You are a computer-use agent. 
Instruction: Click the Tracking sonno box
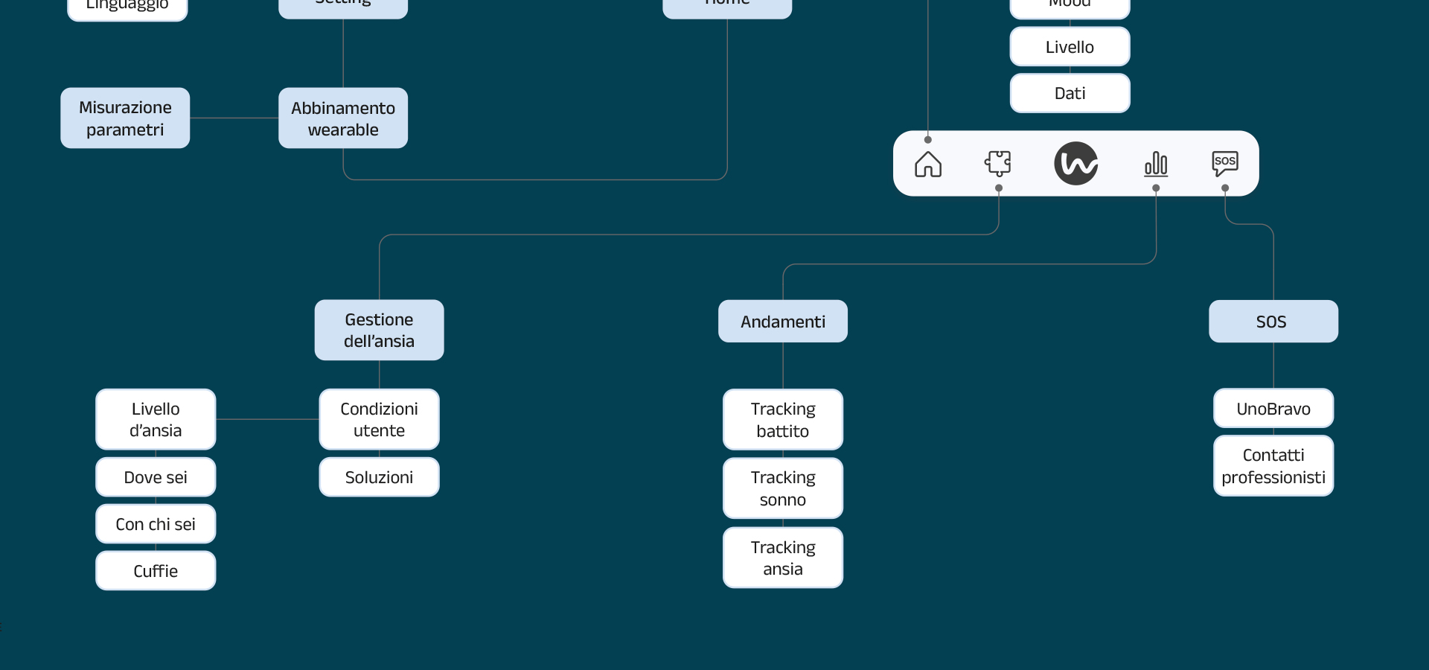click(782, 488)
